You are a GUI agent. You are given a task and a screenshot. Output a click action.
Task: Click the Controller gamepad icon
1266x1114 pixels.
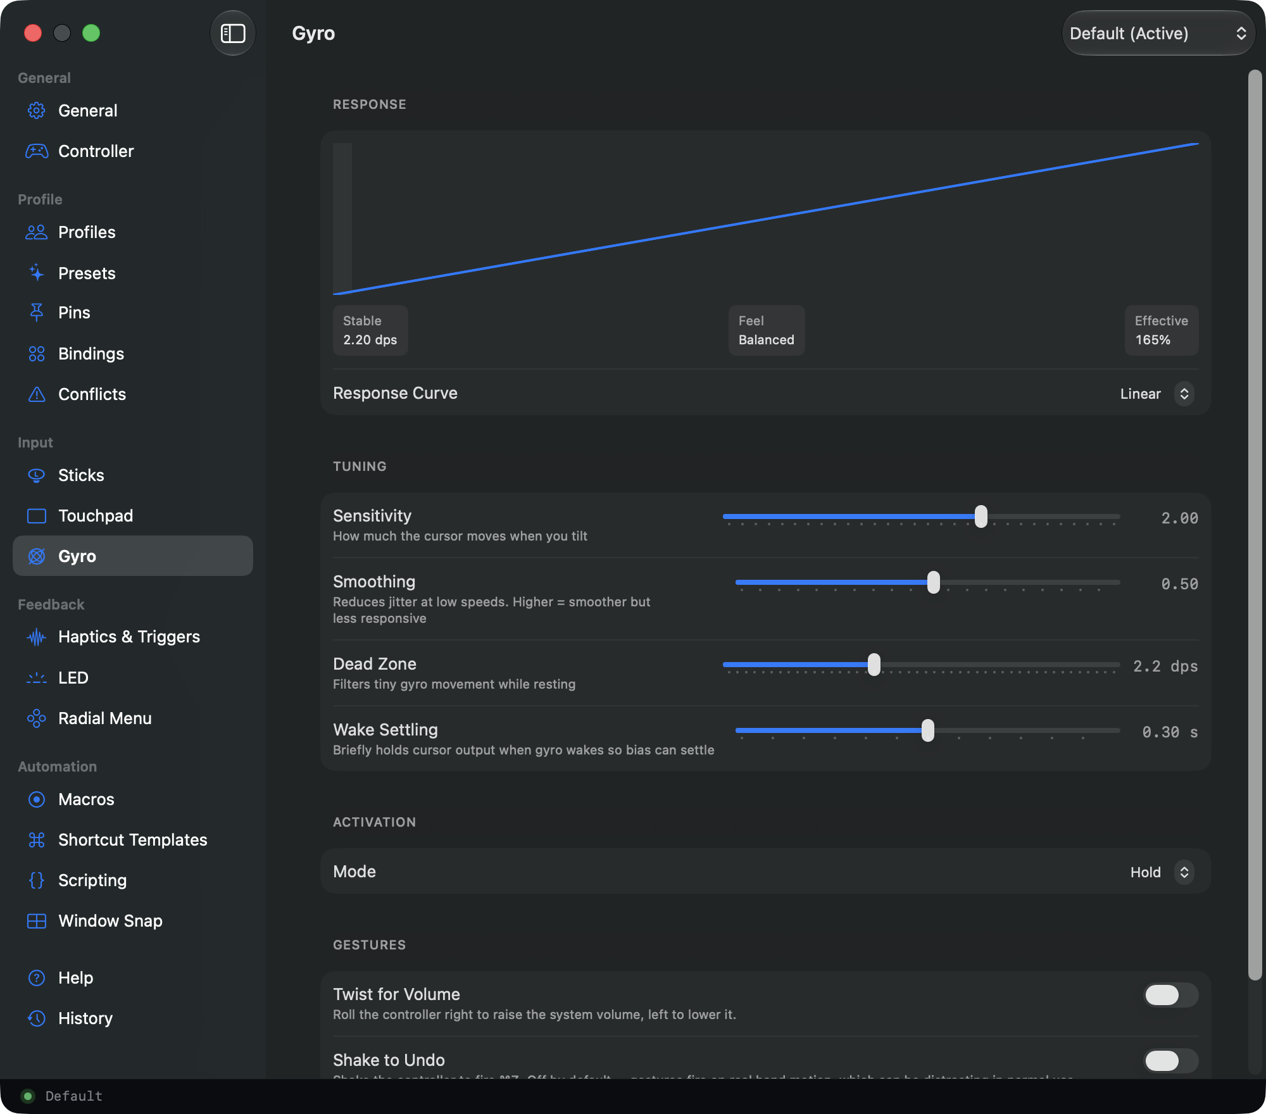pos(37,151)
